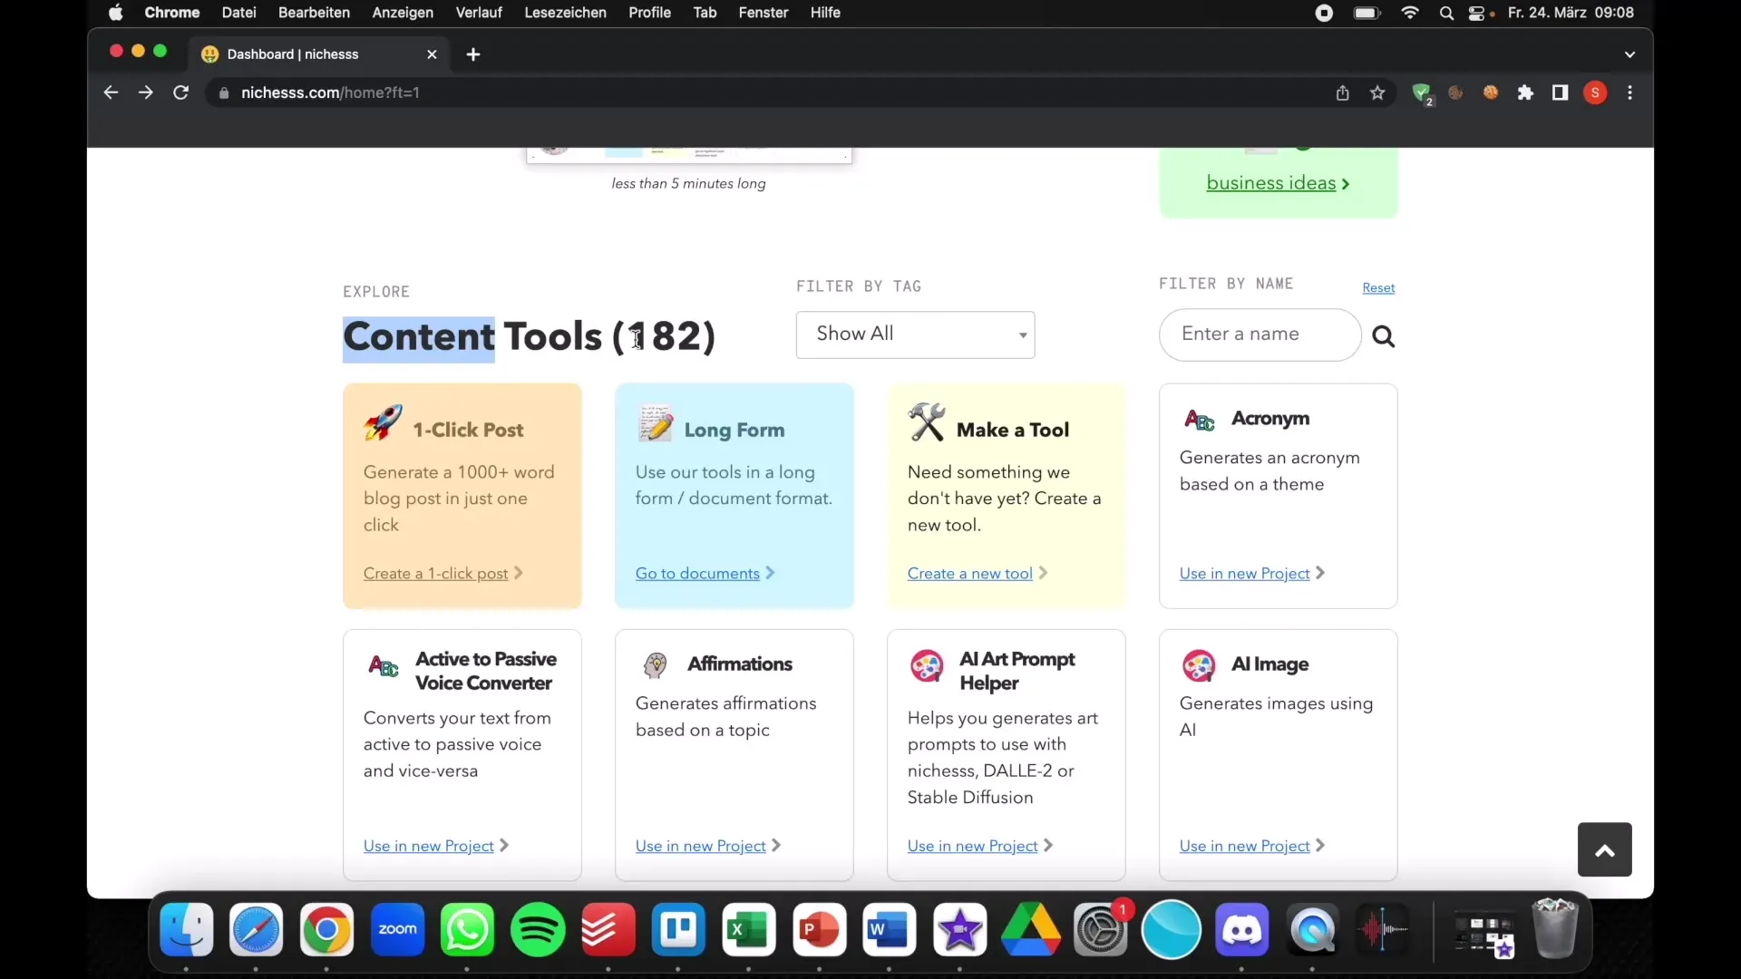The height and width of the screenshot is (979, 1741).
Task: Open the Filter by Tag dropdown
Action: click(915, 334)
